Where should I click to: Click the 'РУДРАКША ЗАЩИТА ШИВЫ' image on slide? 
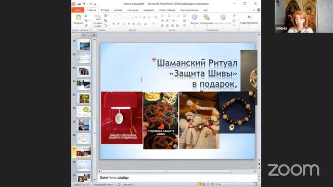(x=161, y=121)
